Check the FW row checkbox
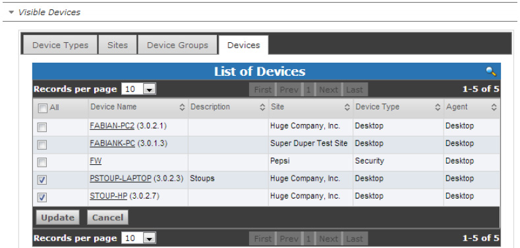Image resolution: width=520 pixels, height=248 pixels. click(42, 162)
